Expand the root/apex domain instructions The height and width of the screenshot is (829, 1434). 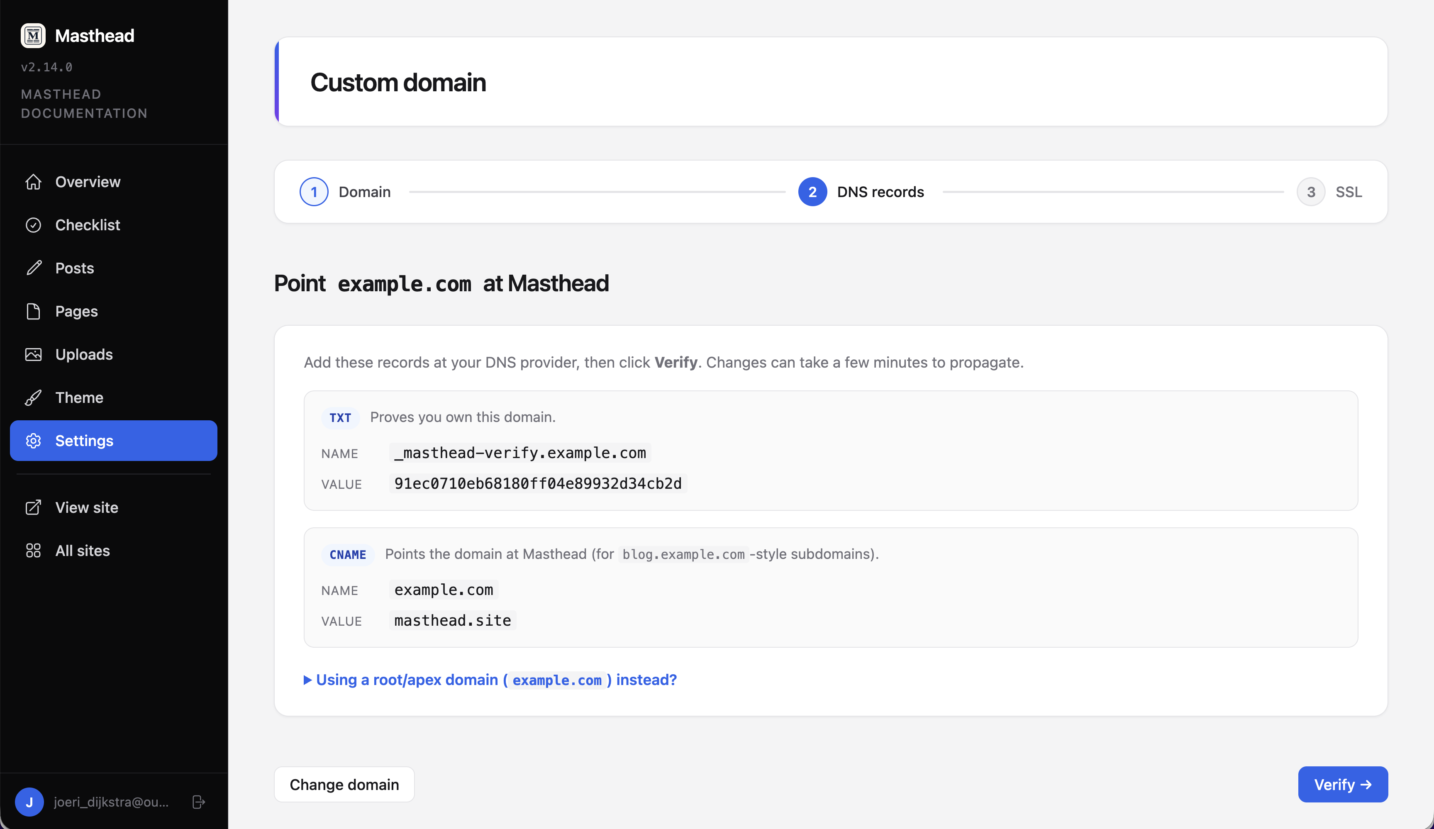(x=490, y=680)
